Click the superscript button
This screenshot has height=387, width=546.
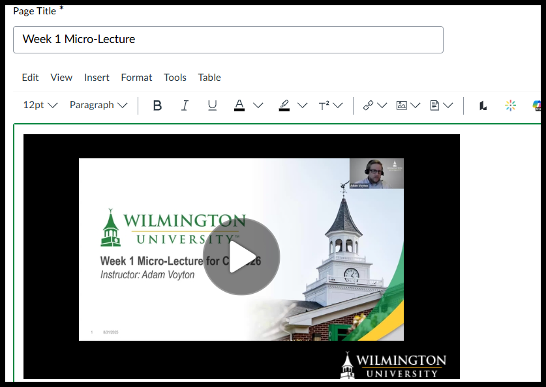click(324, 106)
